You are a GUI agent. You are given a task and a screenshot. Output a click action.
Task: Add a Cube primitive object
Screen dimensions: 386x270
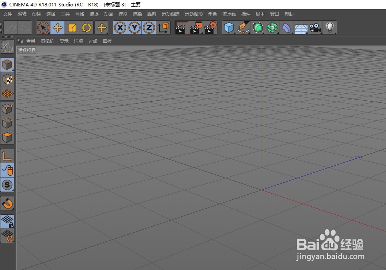click(229, 28)
